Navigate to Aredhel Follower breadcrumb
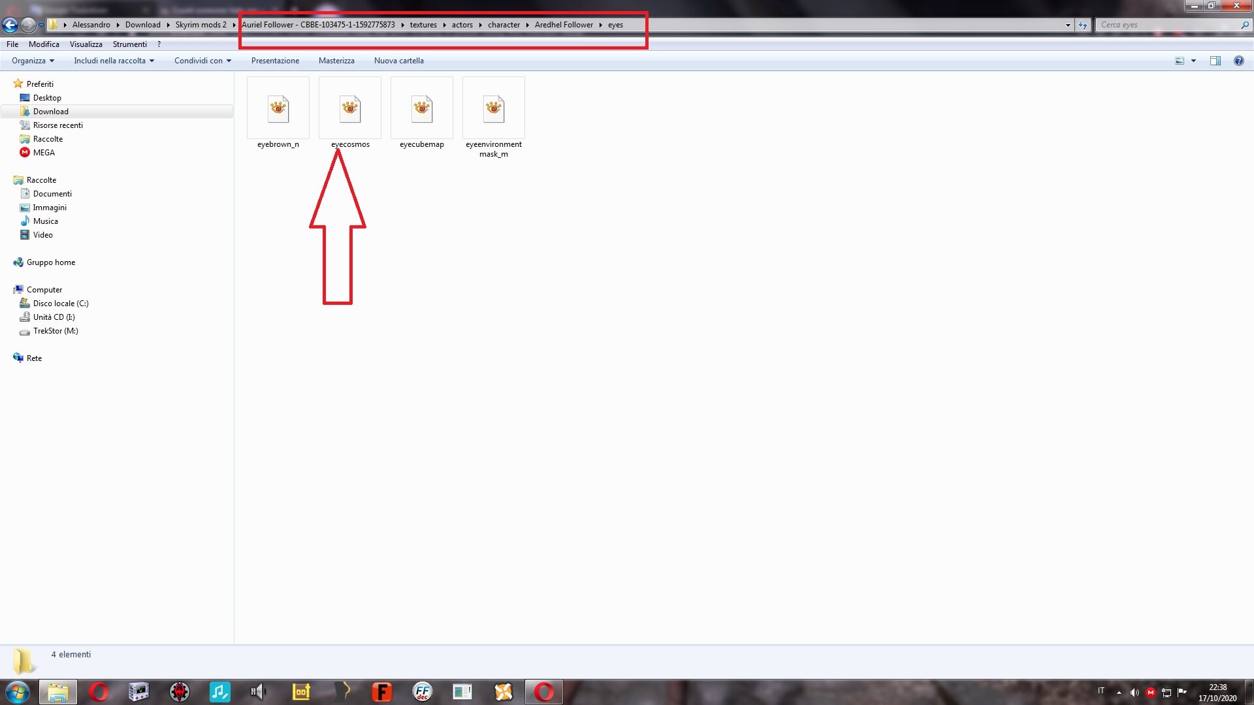Viewport: 1254px width, 705px height. 564,25
